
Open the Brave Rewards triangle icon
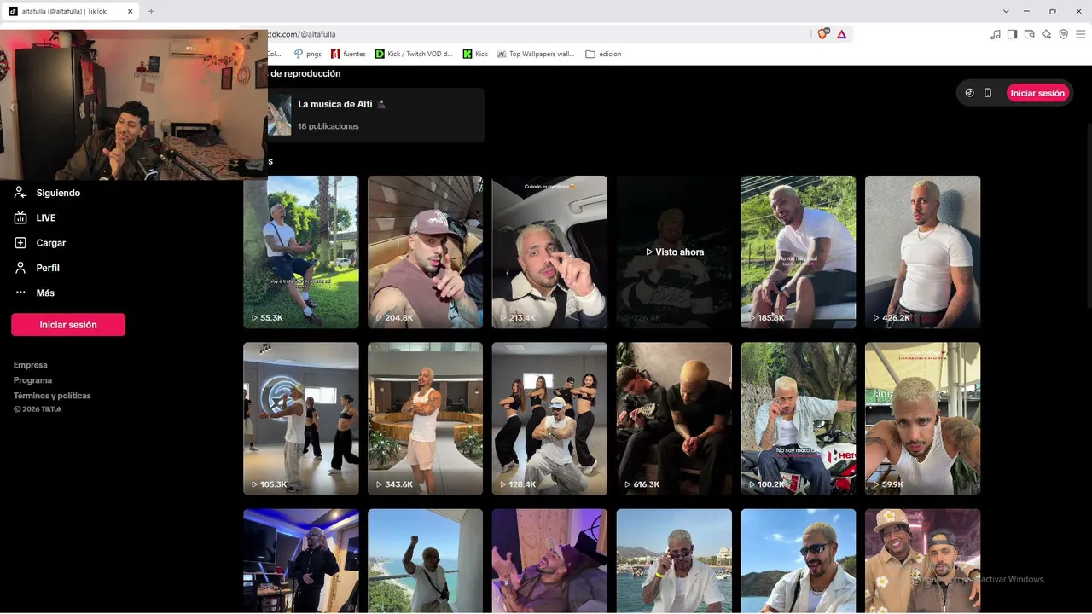(x=841, y=34)
